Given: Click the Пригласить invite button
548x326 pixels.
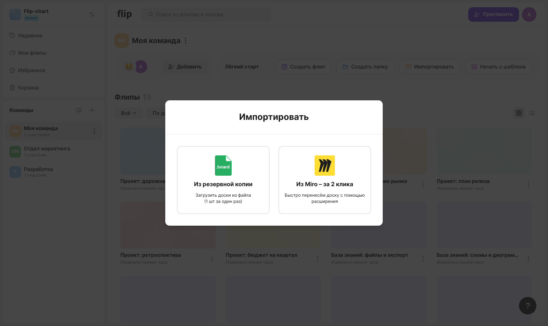Looking at the screenshot, I should pos(494,14).
